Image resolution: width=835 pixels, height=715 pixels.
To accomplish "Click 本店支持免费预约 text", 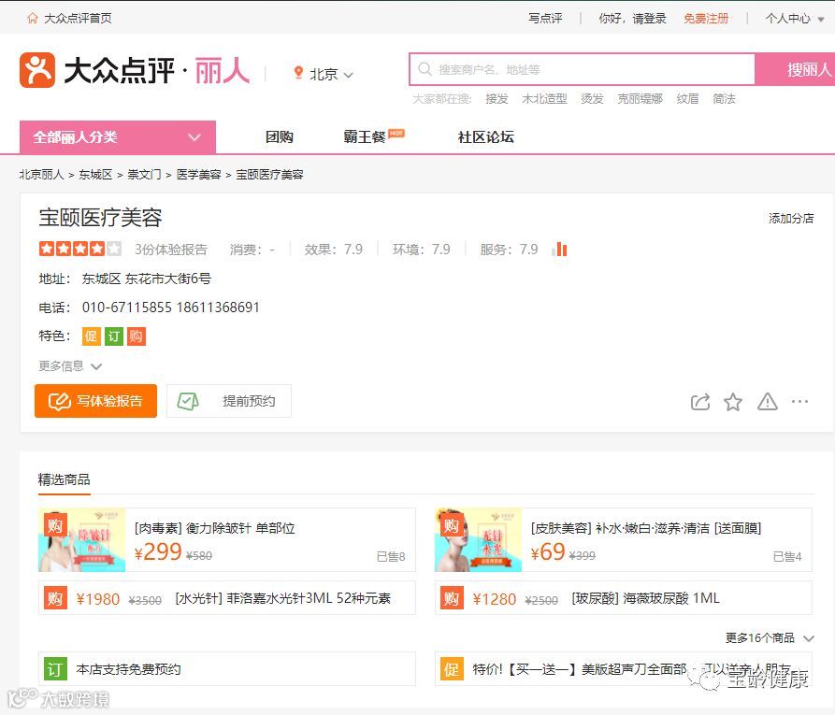I will point(128,669).
